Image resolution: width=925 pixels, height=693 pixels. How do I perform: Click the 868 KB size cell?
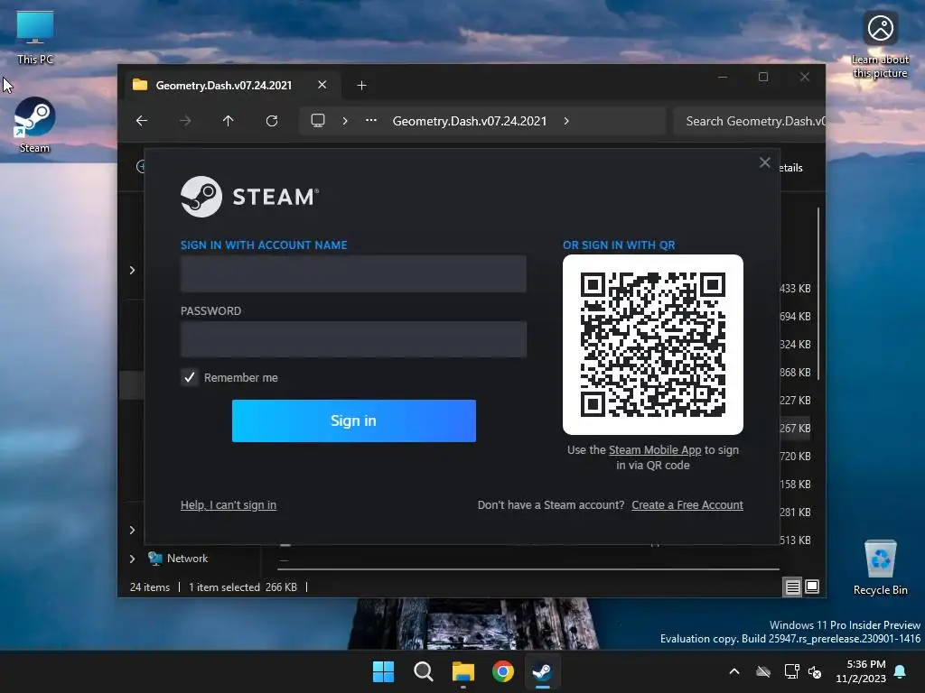click(795, 373)
